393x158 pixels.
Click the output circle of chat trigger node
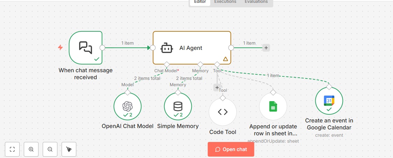coord(102,48)
